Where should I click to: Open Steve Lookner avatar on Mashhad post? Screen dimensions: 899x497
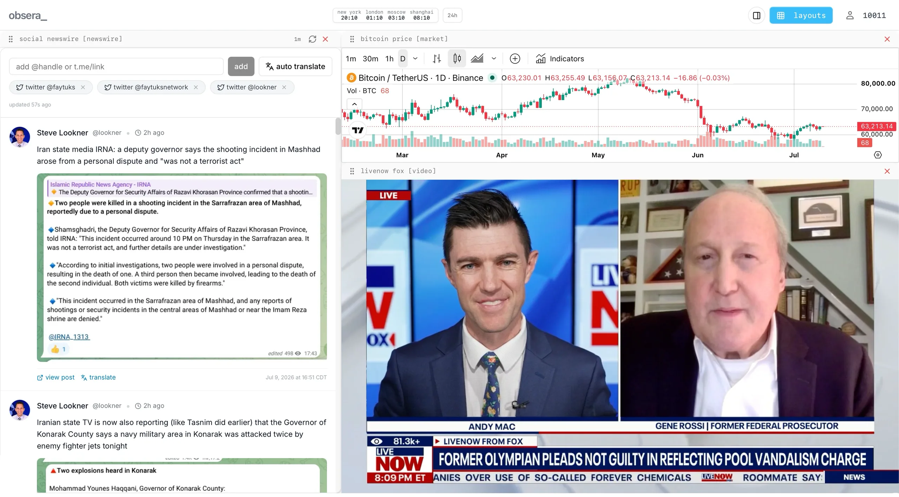(20, 137)
